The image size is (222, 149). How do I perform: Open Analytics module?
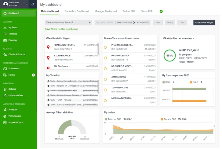pos(13,109)
